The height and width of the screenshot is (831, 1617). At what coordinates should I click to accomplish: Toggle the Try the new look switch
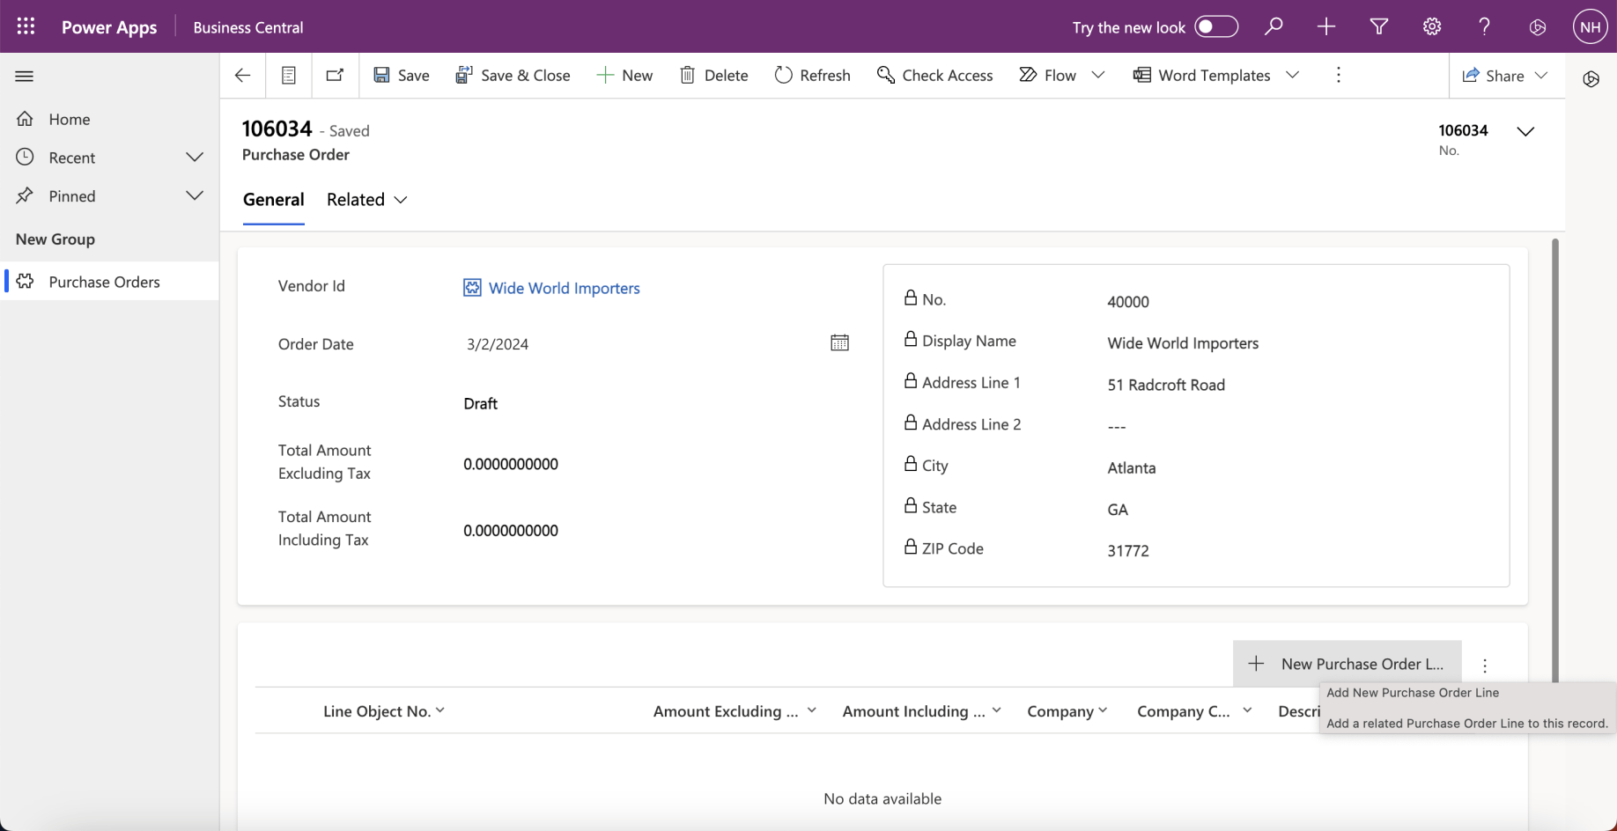(1216, 26)
